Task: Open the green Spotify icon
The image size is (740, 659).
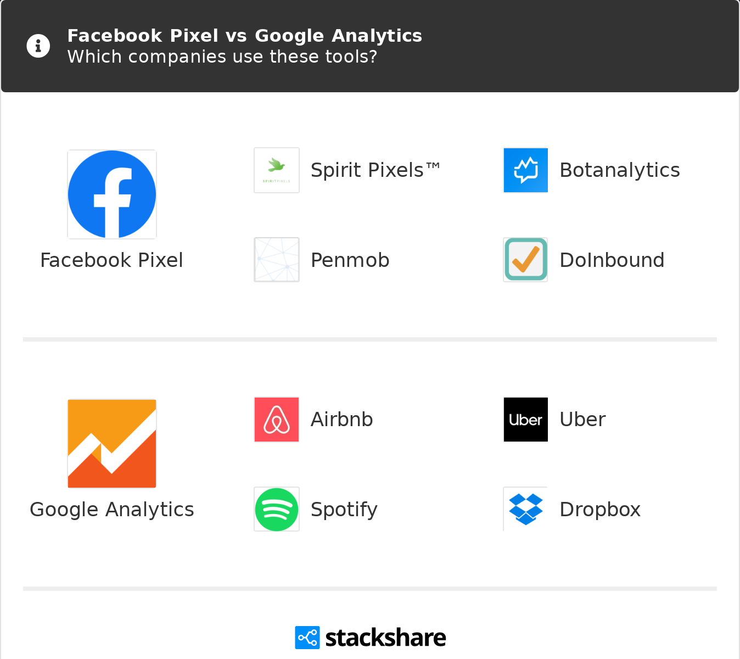Action: [277, 509]
